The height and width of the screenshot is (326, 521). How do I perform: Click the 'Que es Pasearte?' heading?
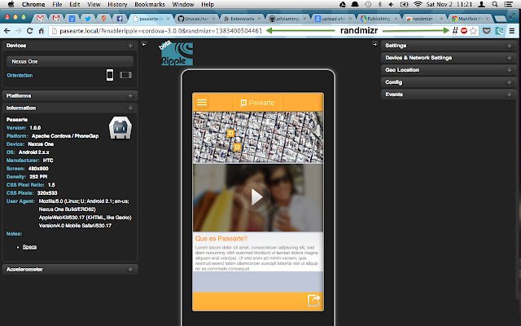click(221, 239)
